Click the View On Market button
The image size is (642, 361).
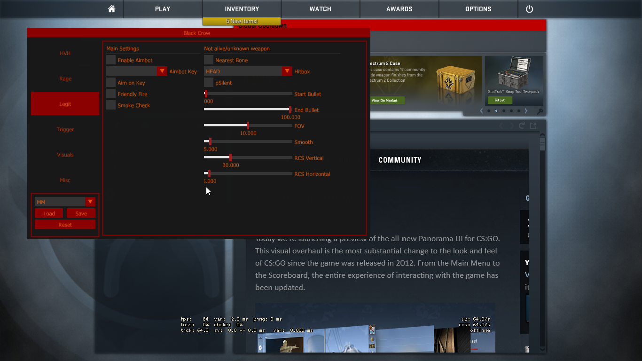pyautogui.click(x=384, y=100)
